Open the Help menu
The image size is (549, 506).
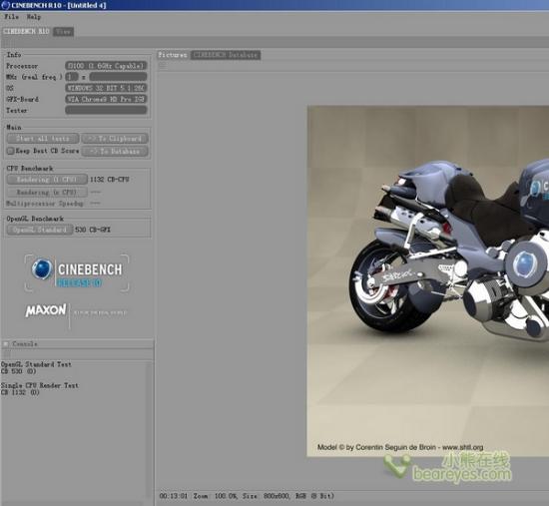(x=34, y=16)
